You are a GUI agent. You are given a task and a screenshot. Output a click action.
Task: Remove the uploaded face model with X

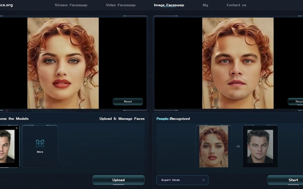tap(17, 128)
